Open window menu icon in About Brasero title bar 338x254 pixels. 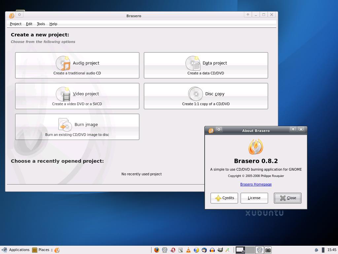(211, 130)
